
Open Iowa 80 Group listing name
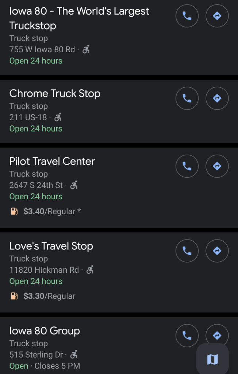point(45,331)
